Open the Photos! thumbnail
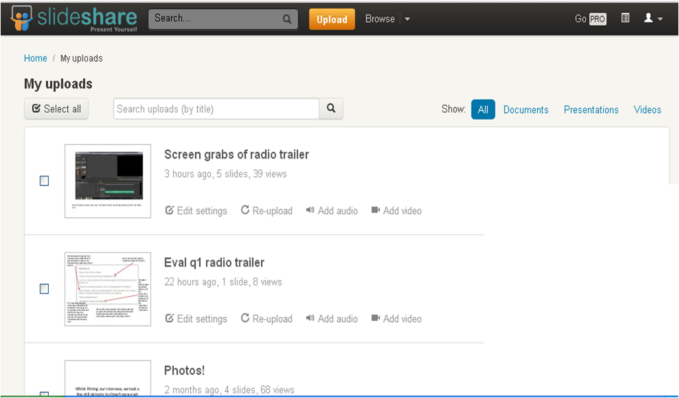Viewport: 679px width, 398px height. click(x=108, y=379)
